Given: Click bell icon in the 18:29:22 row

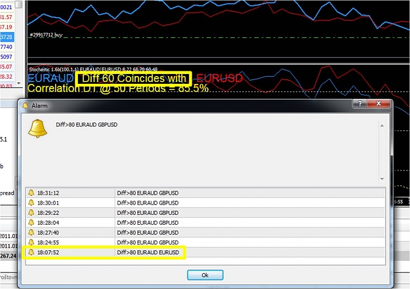Looking at the screenshot, I should [x=31, y=212].
